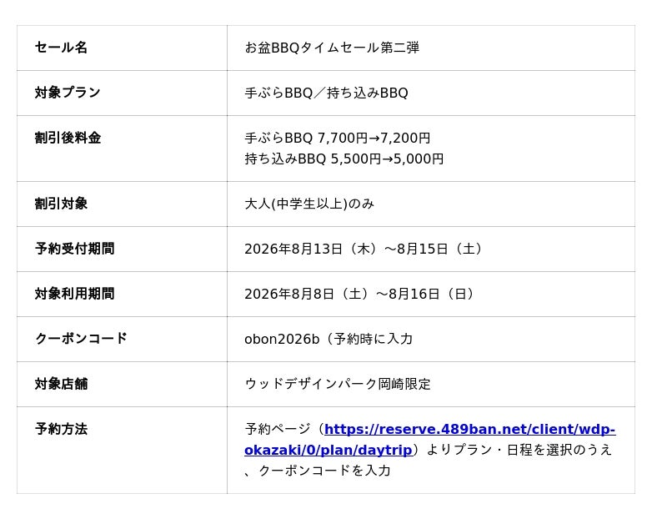
Task: Select the 対象利用期間 row label
Action: pyautogui.click(x=74, y=294)
